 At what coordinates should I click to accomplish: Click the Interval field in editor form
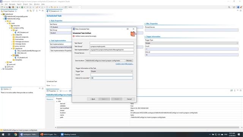point(191,55)
